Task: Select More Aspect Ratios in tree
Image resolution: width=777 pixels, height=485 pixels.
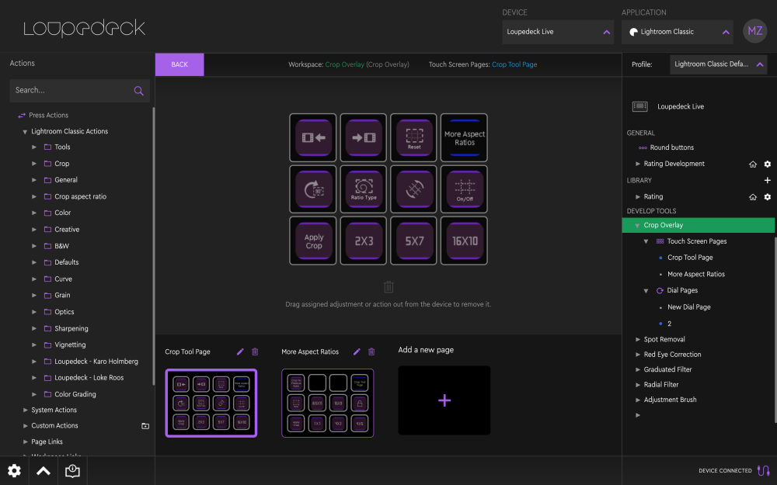Action: click(x=695, y=274)
